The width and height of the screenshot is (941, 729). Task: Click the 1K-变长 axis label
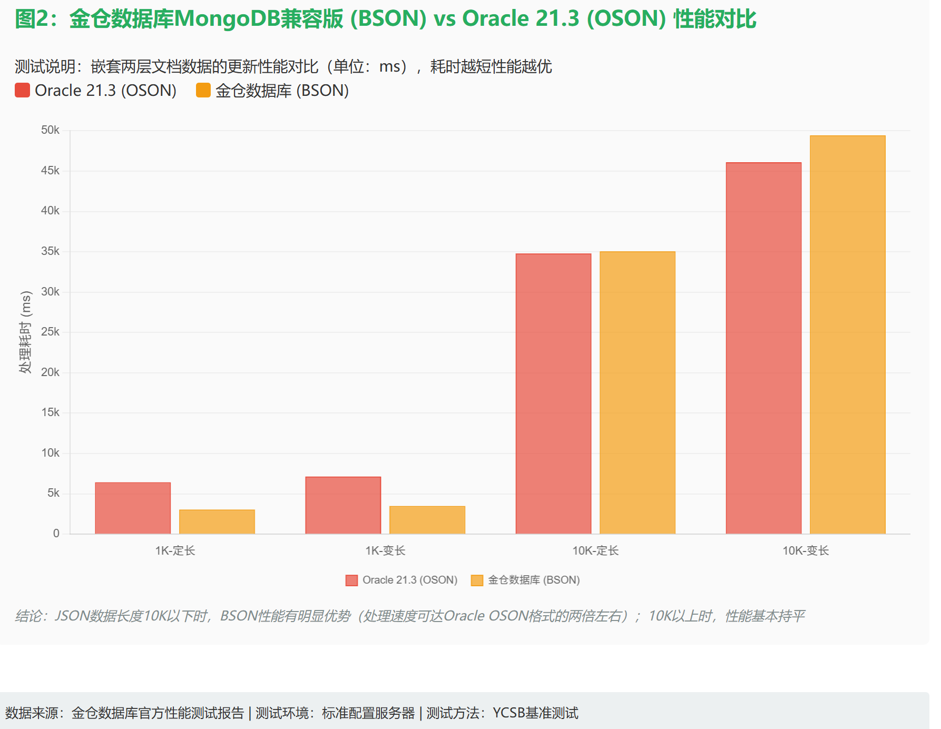385,551
